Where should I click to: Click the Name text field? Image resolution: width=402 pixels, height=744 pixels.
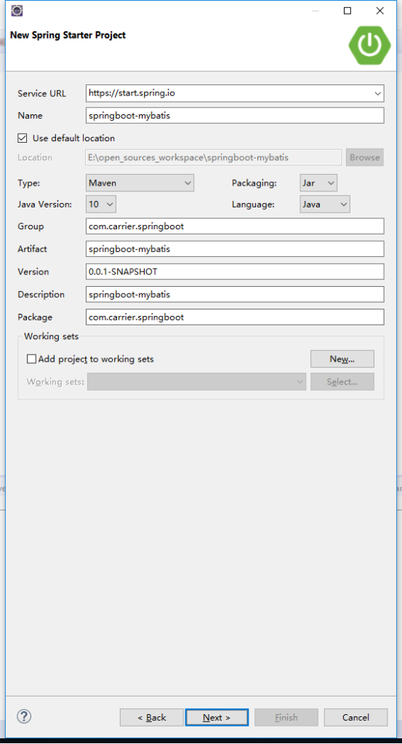click(235, 116)
